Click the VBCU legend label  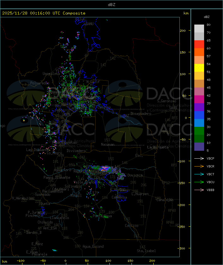pyautogui.click(x=210, y=182)
